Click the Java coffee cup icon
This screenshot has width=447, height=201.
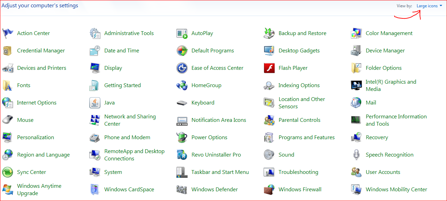click(x=95, y=102)
